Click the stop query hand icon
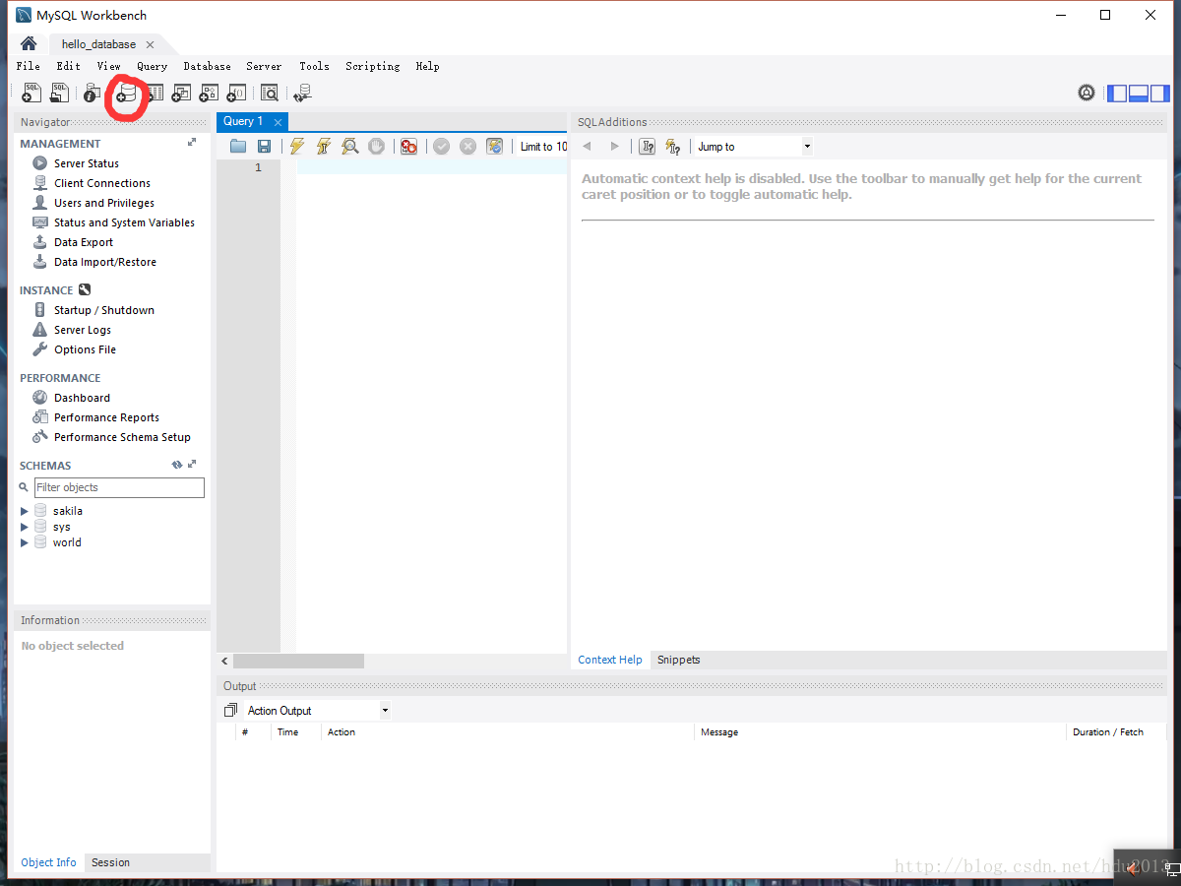The width and height of the screenshot is (1181, 886). (376, 147)
